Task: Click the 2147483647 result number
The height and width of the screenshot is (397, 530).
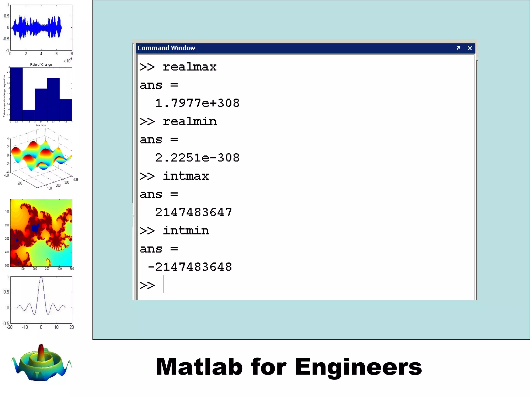Action: [193, 212]
